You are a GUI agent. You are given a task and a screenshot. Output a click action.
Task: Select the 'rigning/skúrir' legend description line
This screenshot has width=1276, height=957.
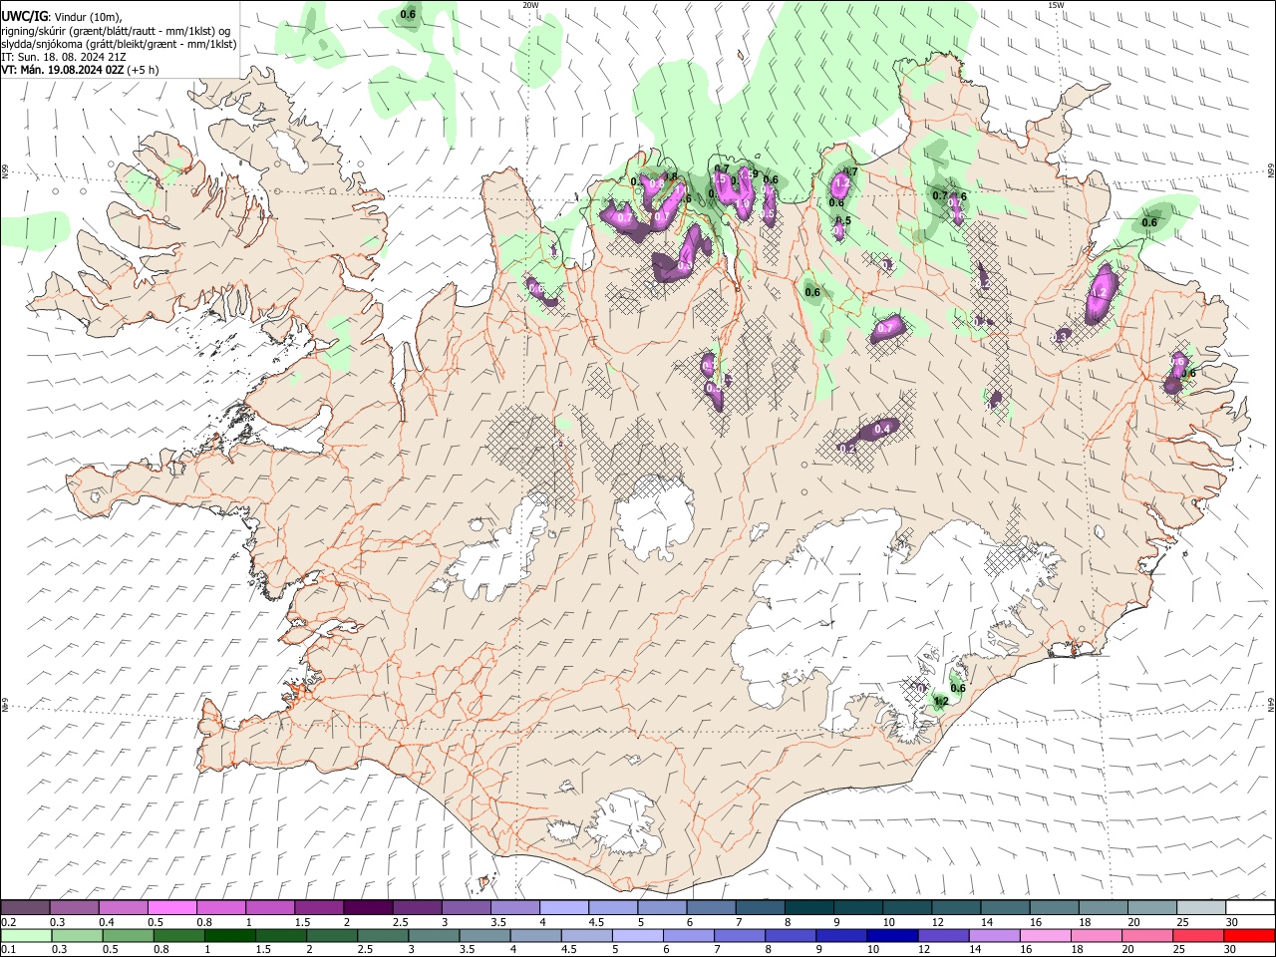(x=116, y=30)
